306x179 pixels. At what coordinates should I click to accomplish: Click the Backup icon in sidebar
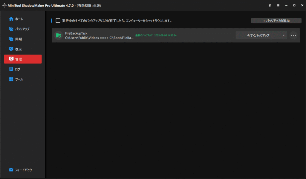pos(11,29)
